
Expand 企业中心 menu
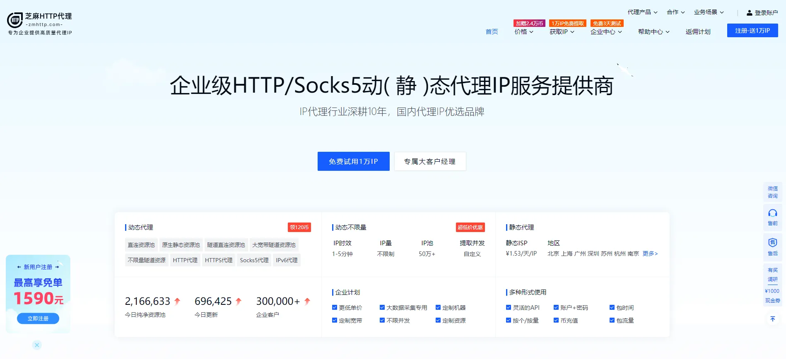click(606, 32)
